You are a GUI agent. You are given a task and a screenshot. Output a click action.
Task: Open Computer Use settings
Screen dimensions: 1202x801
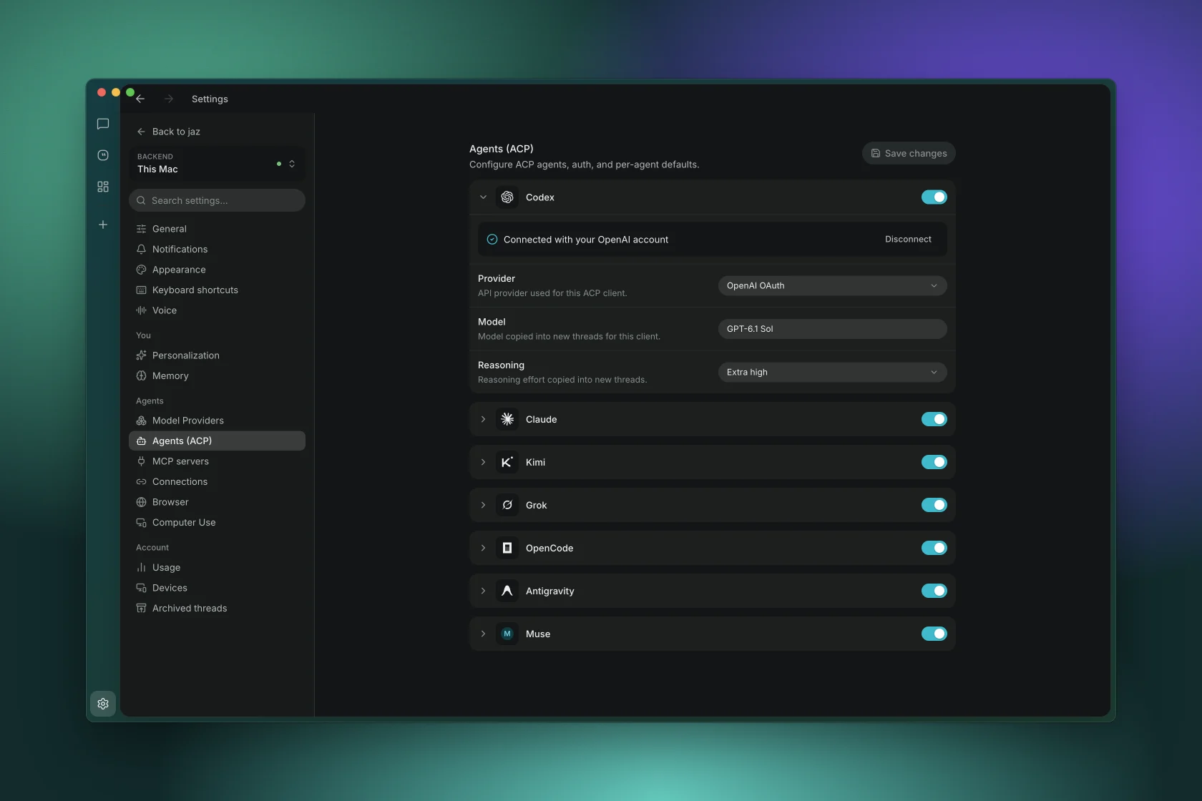(217, 523)
